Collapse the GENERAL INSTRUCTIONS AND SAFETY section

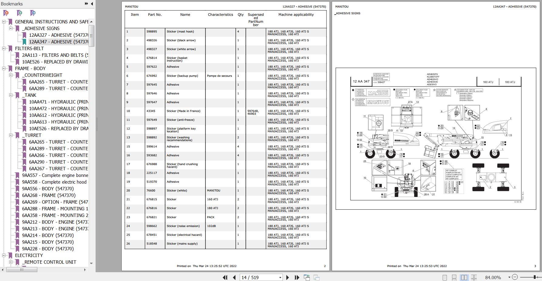click(4, 22)
